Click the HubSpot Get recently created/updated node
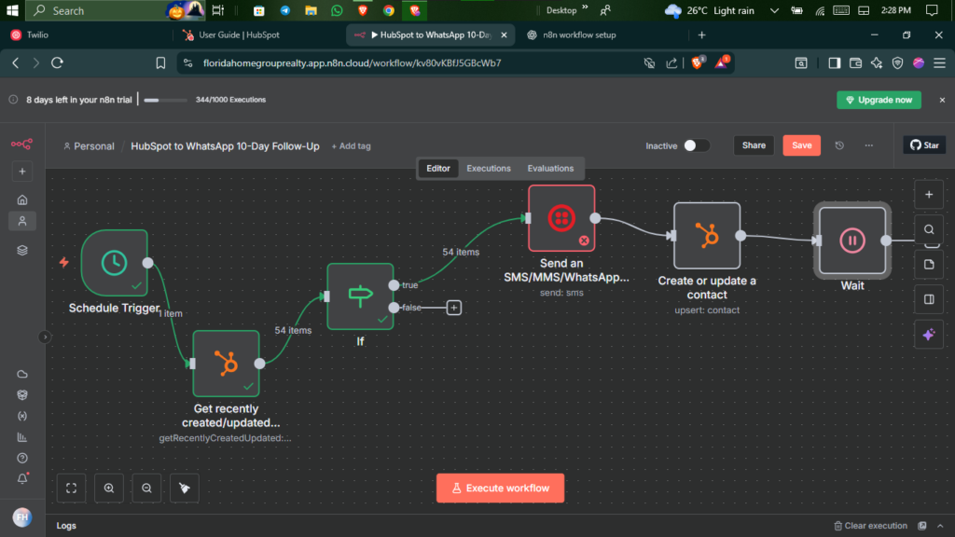955x537 pixels. 226,364
